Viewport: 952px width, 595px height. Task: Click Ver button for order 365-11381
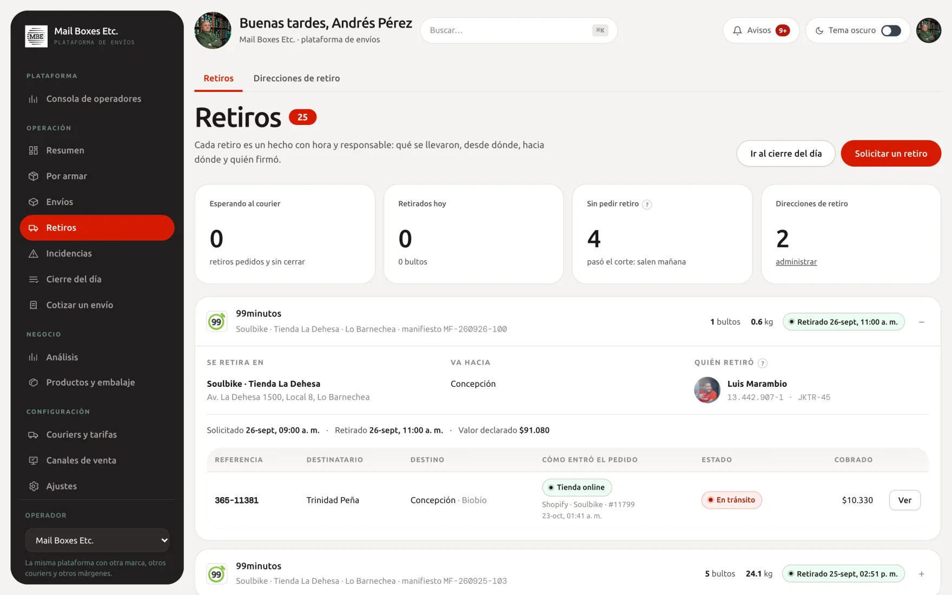pyautogui.click(x=904, y=500)
